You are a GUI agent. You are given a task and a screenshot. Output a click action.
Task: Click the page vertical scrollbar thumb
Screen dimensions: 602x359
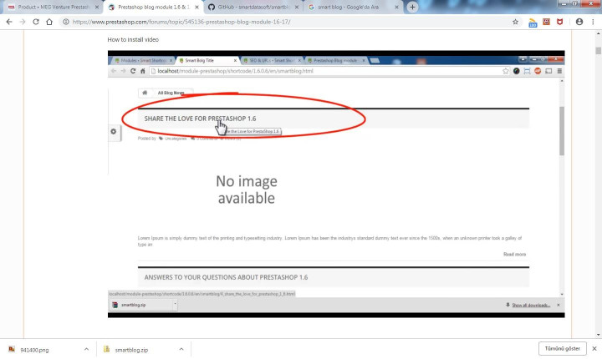598,50
